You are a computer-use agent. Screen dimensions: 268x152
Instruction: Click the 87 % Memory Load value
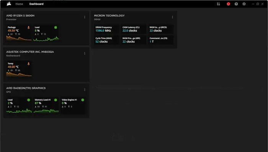(x=38, y=103)
